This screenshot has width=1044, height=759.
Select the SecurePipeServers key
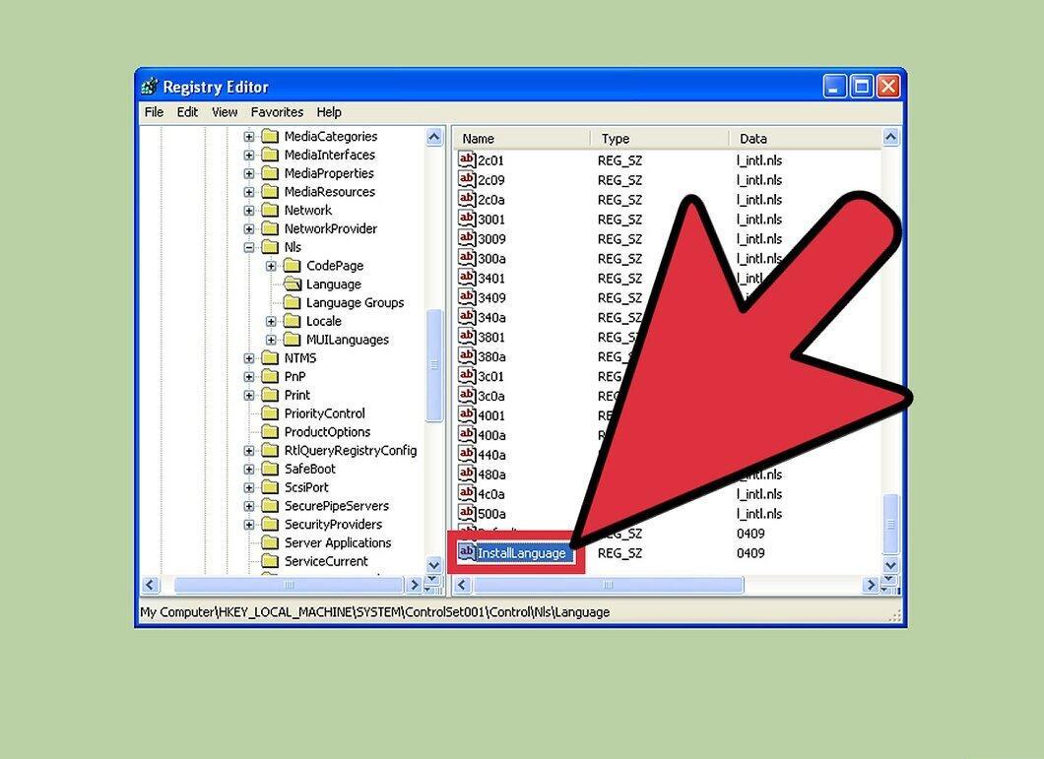[x=336, y=505]
